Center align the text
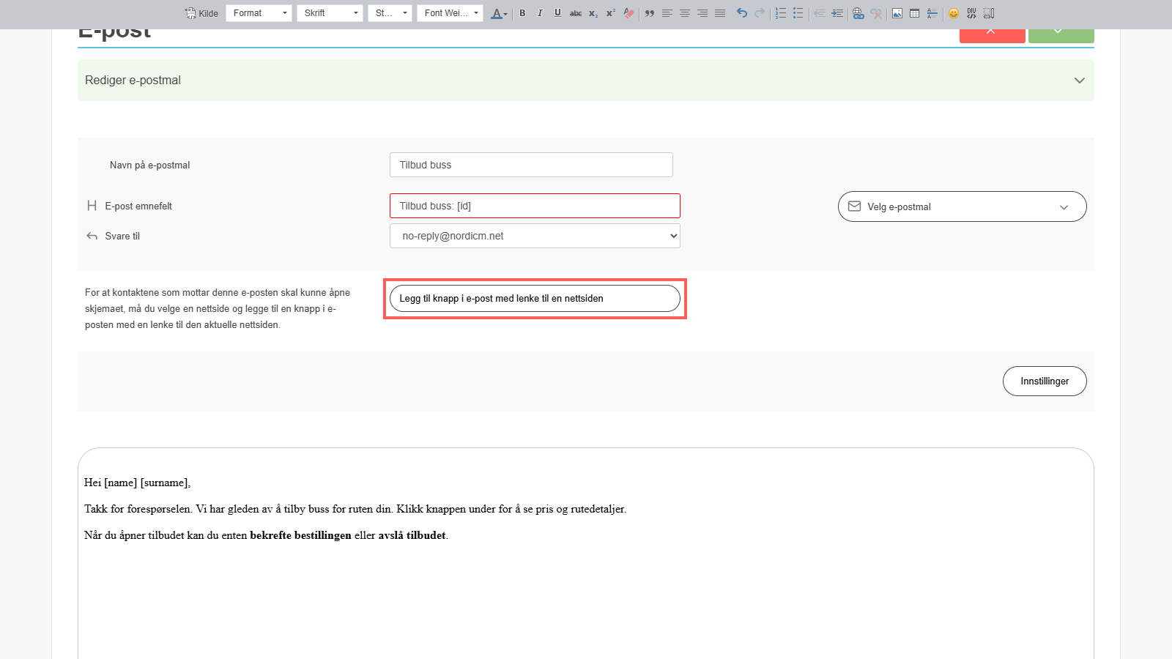 685,13
